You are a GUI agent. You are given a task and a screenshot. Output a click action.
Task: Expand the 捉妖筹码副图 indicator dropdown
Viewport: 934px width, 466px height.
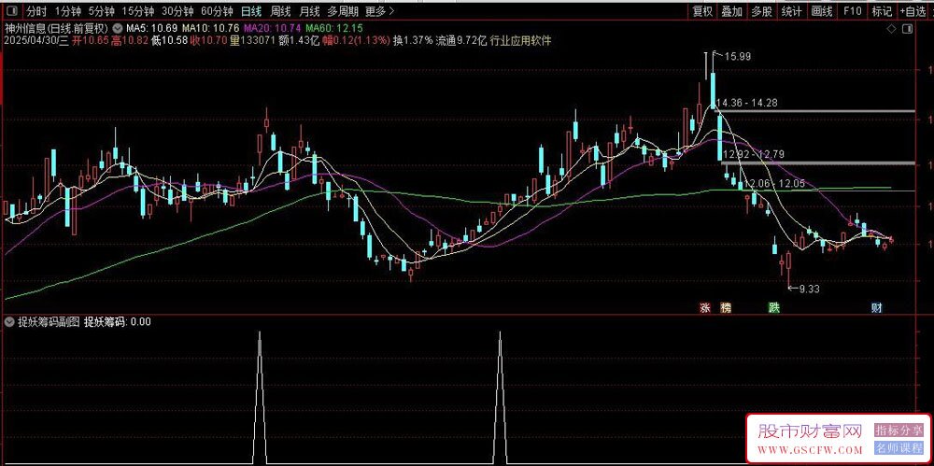click(x=9, y=322)
